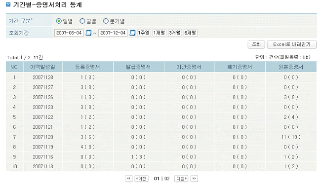The height and width of the screenshot is (188, 319).
Task: Click the 폐기증명서 column header
Action: click(240, 67)
